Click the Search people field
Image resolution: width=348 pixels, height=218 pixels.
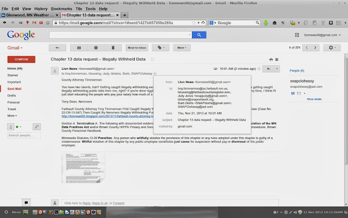pos(24,135)
